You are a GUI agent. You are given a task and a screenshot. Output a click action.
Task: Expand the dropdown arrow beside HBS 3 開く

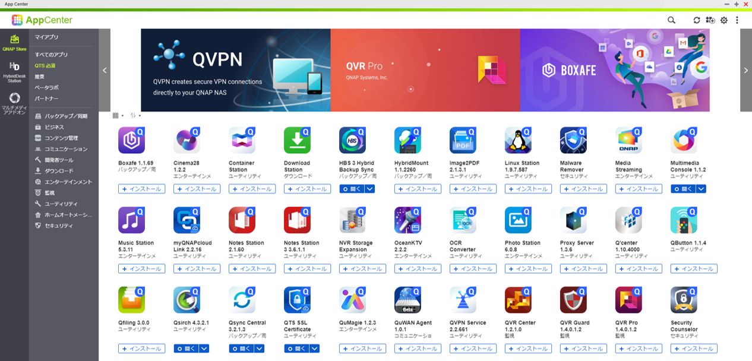(x=369, y=189)
